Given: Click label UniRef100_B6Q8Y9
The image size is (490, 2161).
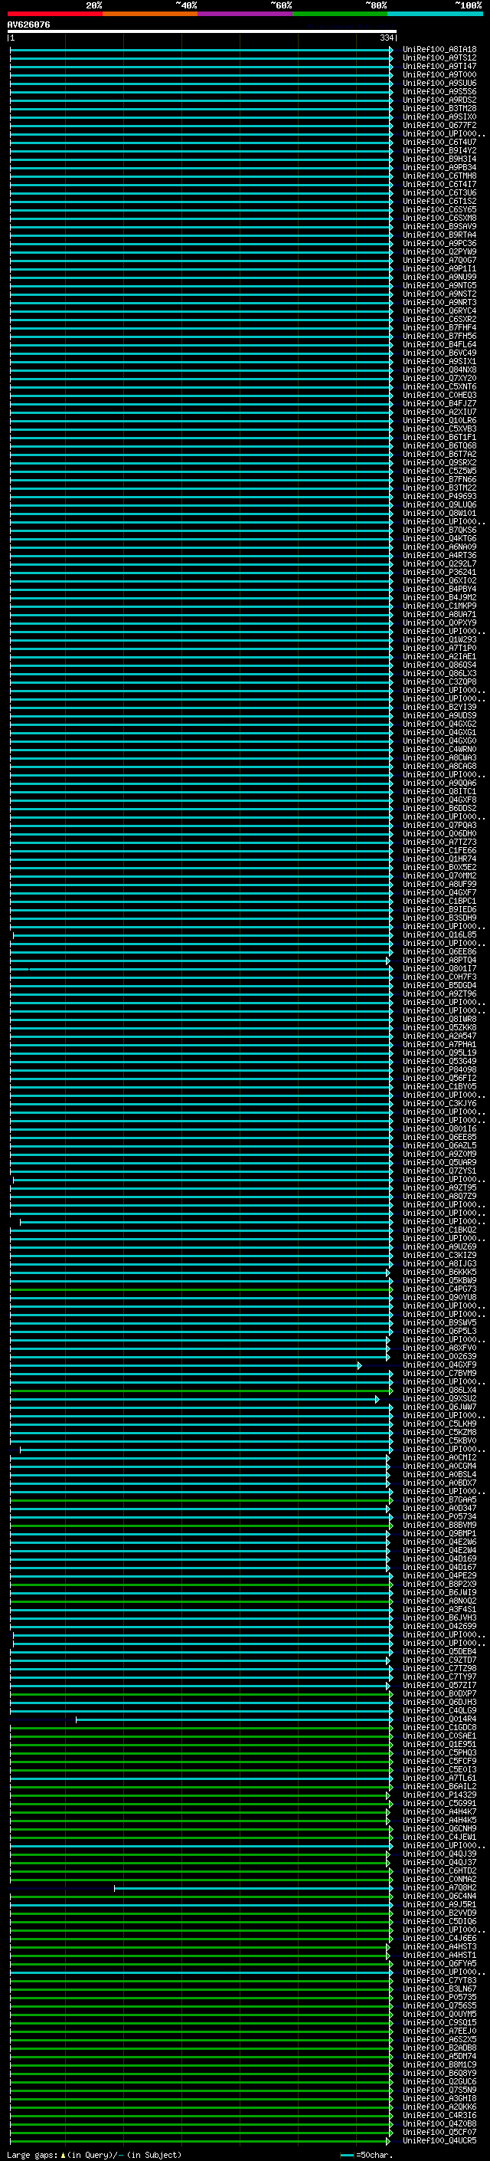Looking at the screenshot, I should [x=439, y=2073].
